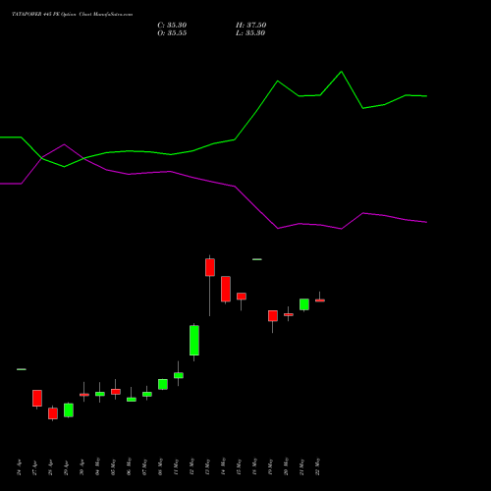491x491 pixels.
Task: Select the last red candle for 22 May
Action: tap(320, 300)
